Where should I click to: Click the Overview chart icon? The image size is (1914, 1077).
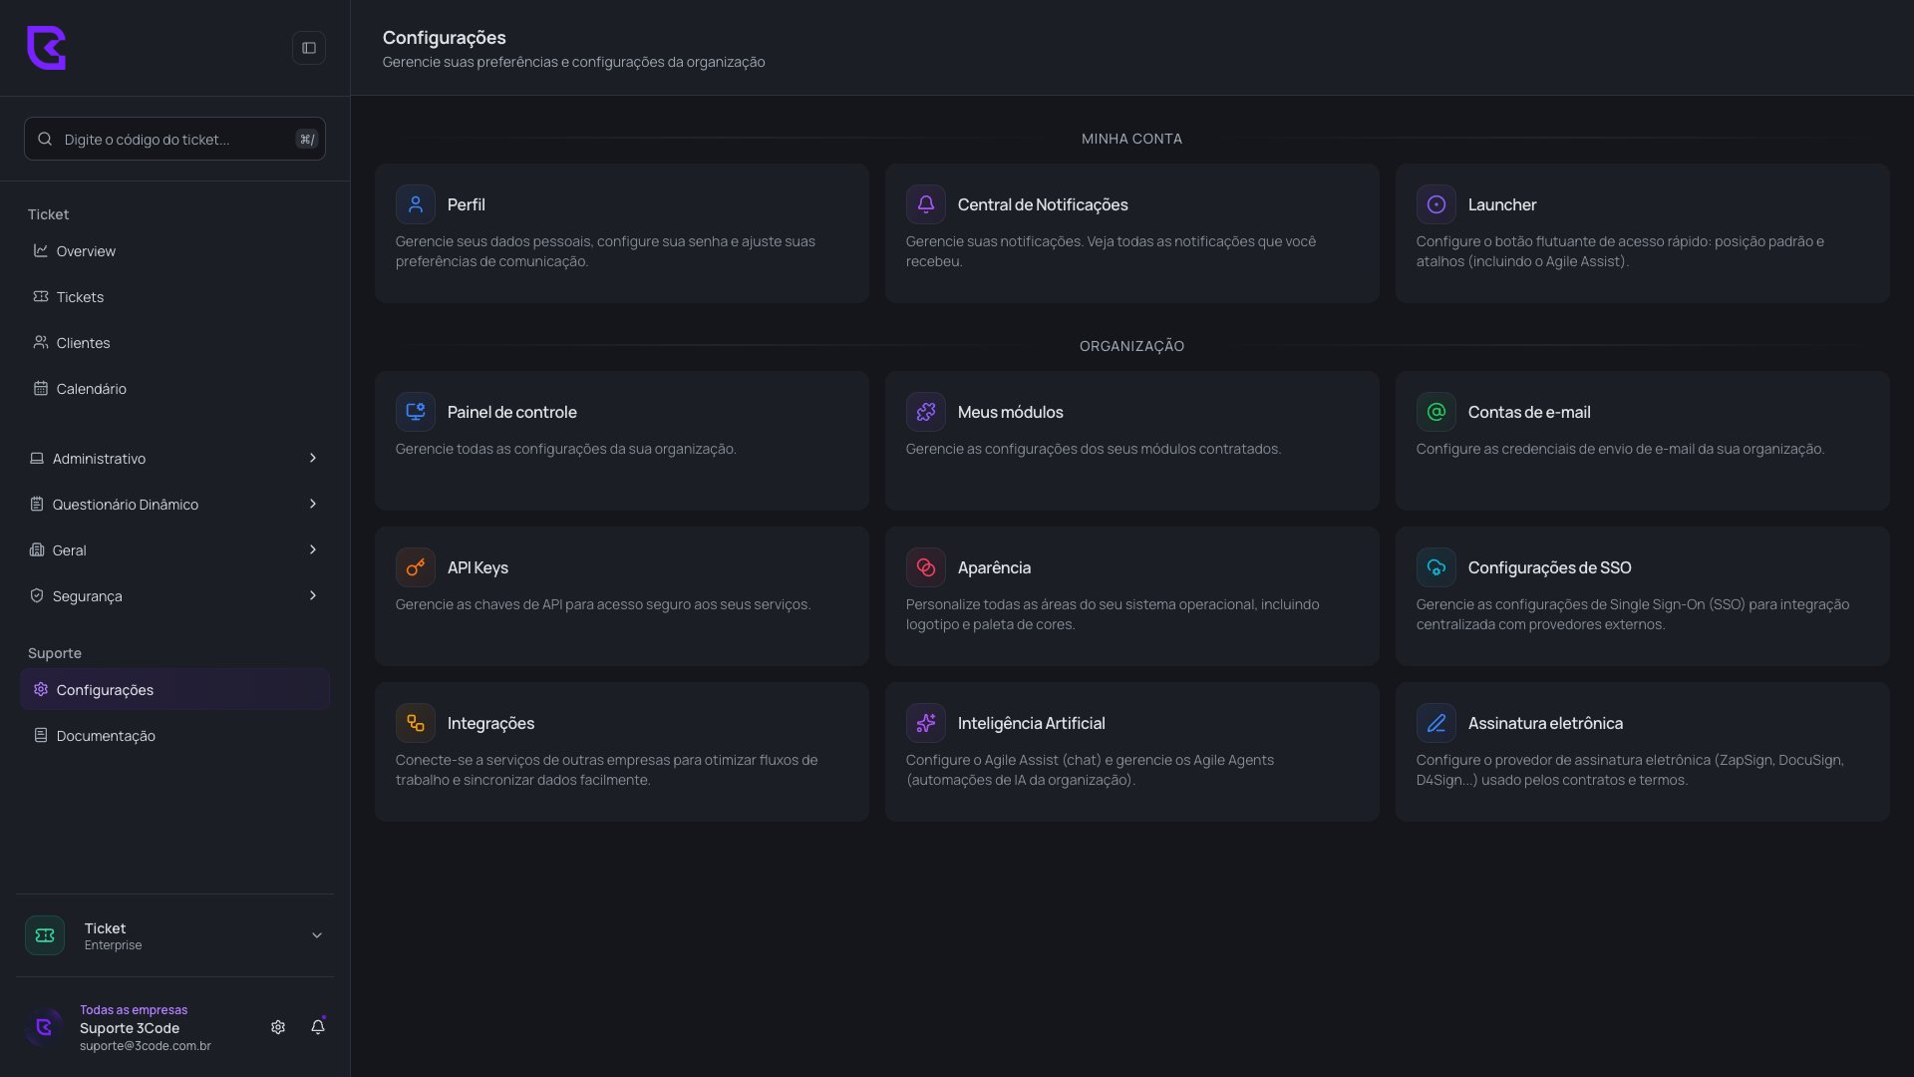tap(41, 250)
